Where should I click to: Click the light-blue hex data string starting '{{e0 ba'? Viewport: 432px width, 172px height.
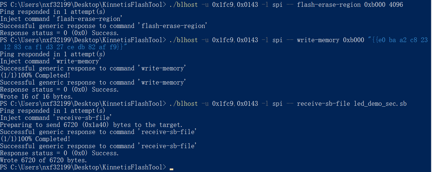coord(398,40)
